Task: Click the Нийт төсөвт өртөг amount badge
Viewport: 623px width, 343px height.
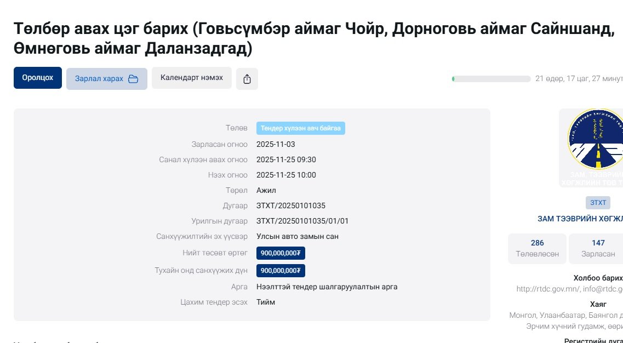Action: coord(281,253)
